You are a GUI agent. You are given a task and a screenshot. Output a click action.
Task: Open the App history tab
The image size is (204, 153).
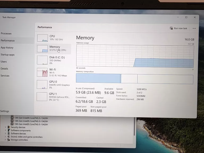click(7, 47)
